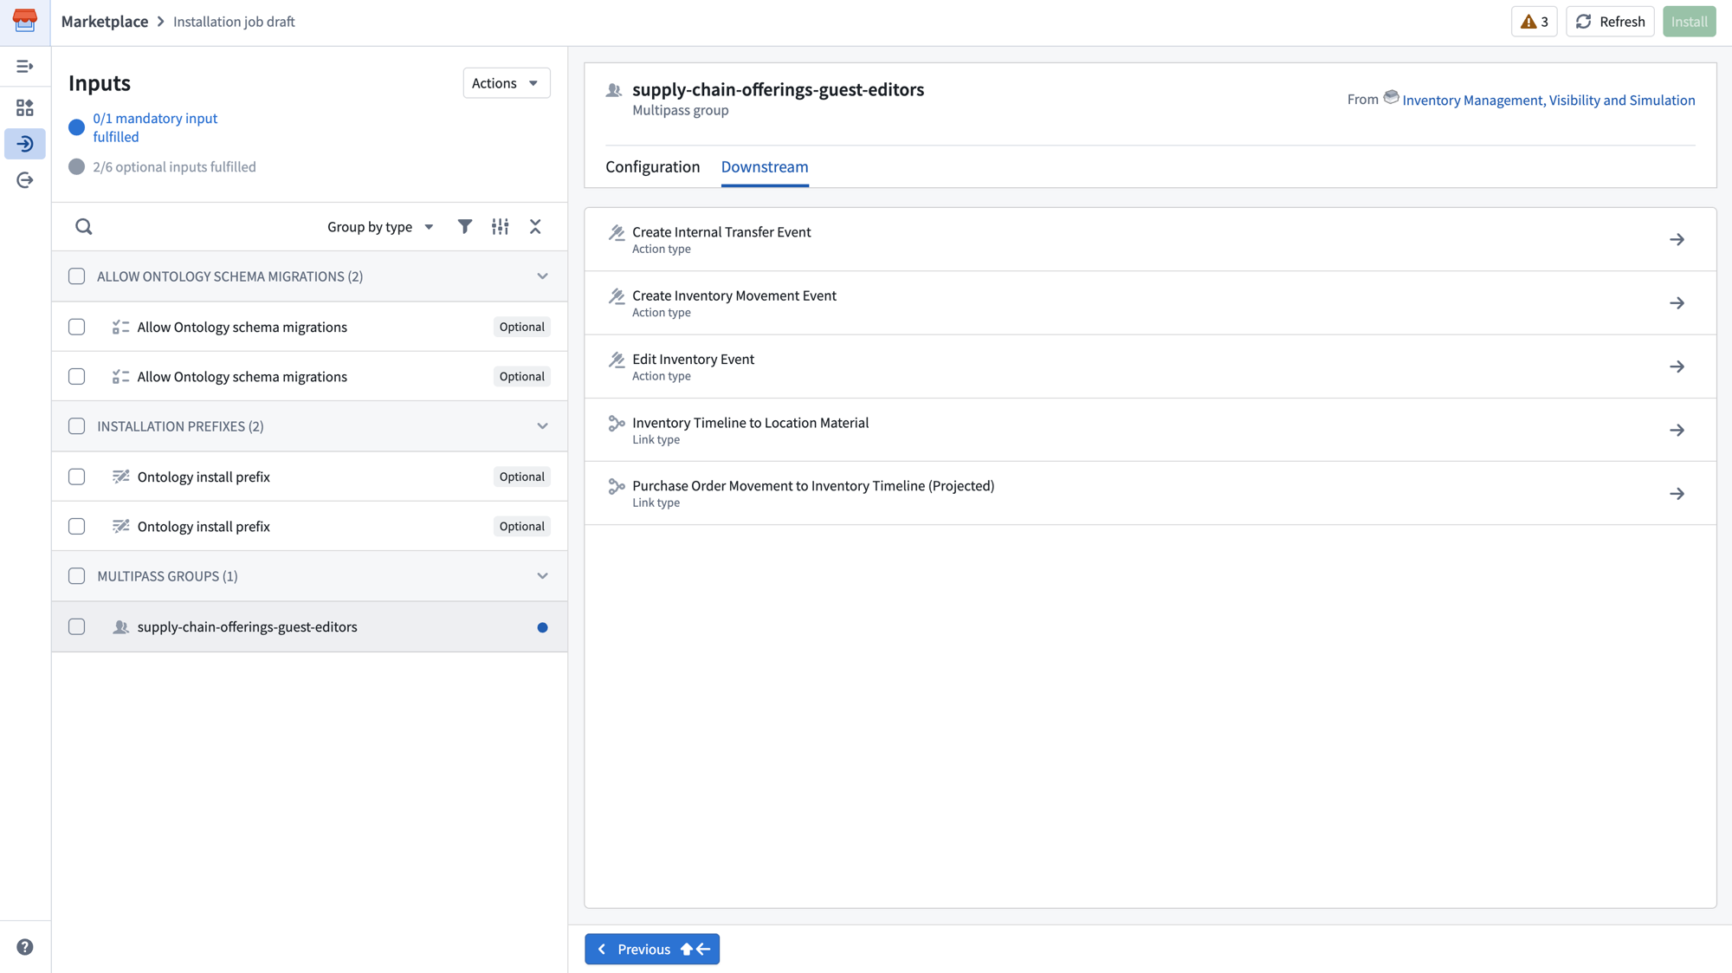Check the first Allow Ontology schema migrations row
Image resolution: width=1732 pixels, height=973 pixels.
[77, 327]
